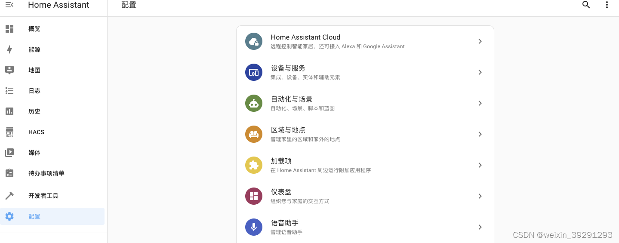This screenshot has width=619, height=243.
Task: Open 开发者工具 in the sidebar
Action: [x=52, y=196]
